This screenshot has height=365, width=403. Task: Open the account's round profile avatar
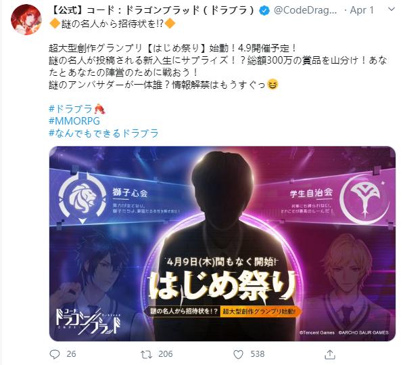pyautogui.click(x=26, y=20)
